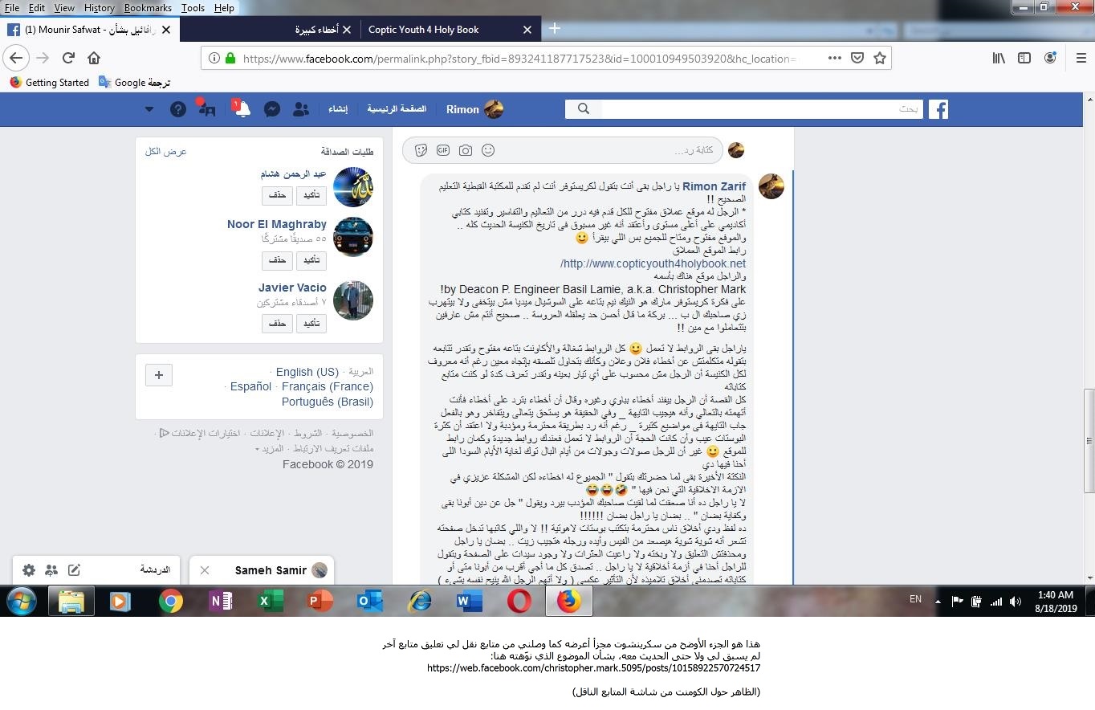
Task: Open the page actions three-dots menu
Action: [834, 58]
